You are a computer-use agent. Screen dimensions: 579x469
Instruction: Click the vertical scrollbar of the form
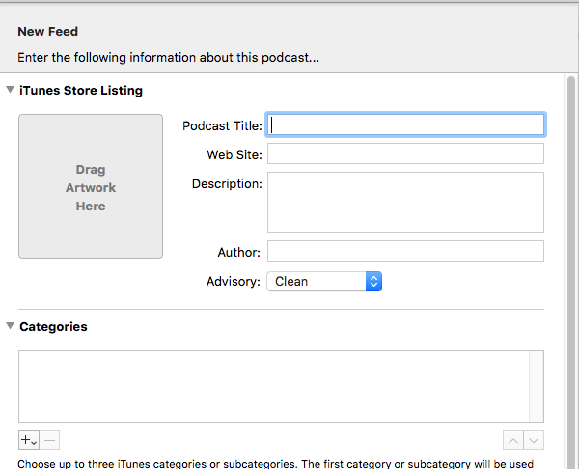coord(571,271)
